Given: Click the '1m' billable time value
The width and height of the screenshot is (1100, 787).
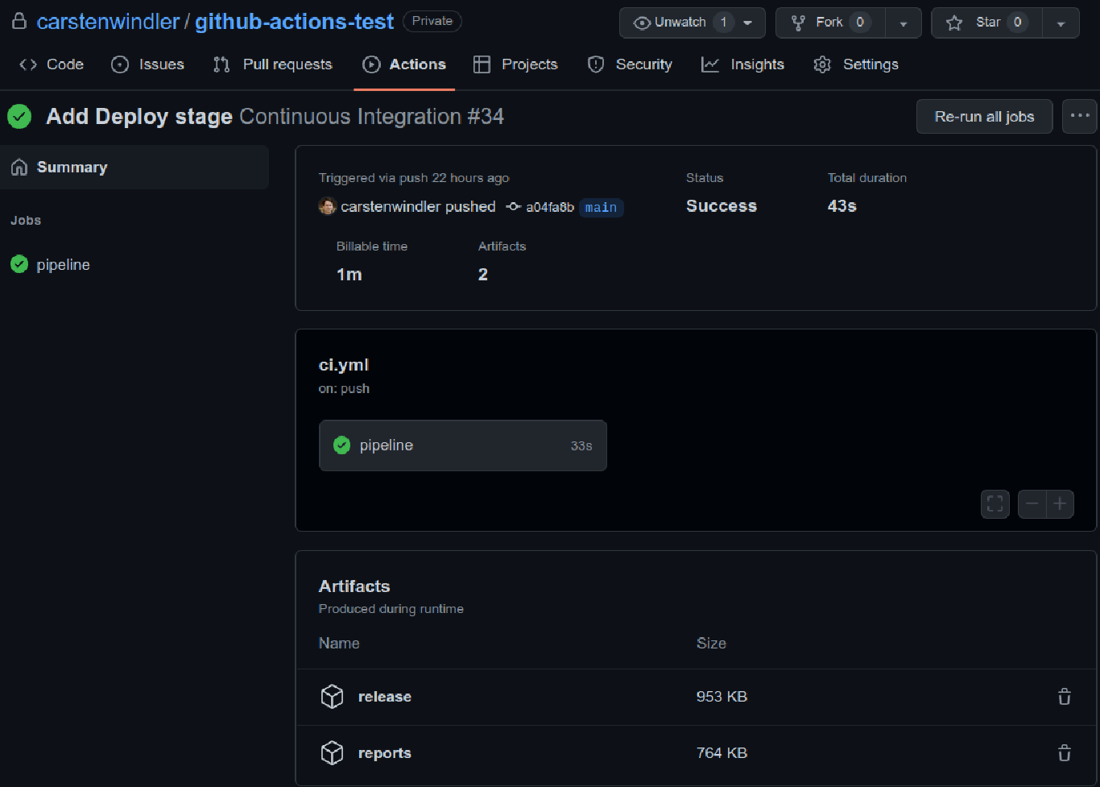Looking at the screenshot, I should click(x=349, y=275).
